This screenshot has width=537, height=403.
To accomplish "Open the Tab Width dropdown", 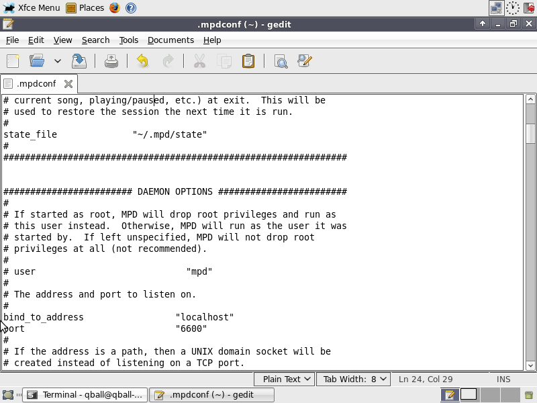I will point(353,379).
